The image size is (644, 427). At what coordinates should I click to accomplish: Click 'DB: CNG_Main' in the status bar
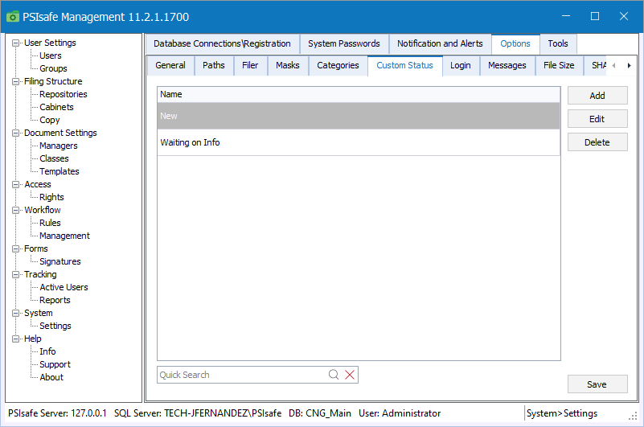click(320, 413)
